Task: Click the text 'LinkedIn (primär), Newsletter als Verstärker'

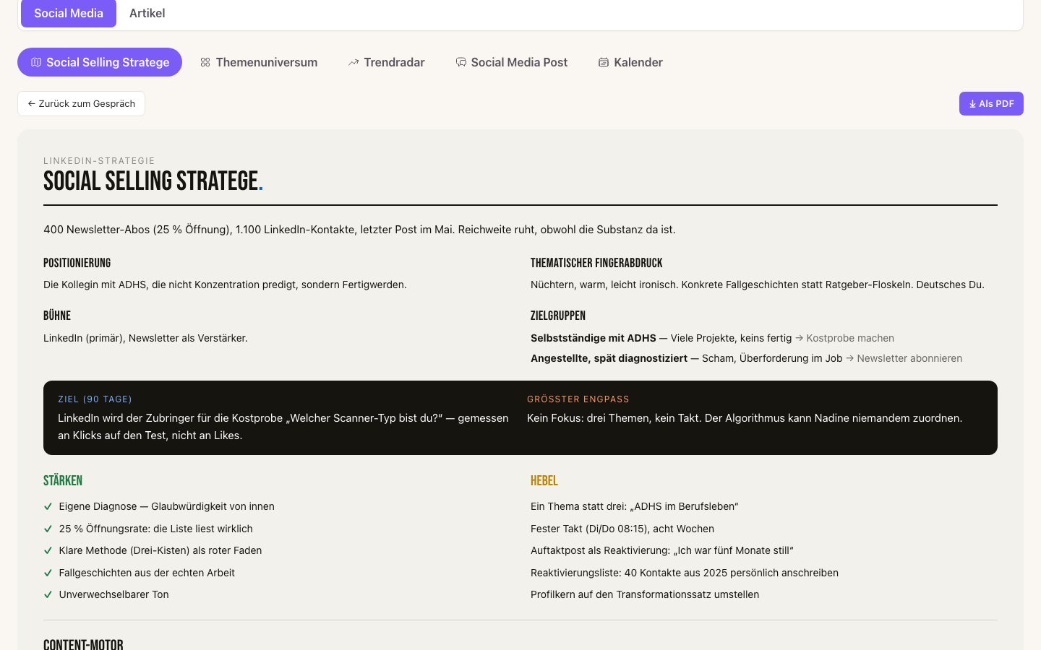Action: 145,338
